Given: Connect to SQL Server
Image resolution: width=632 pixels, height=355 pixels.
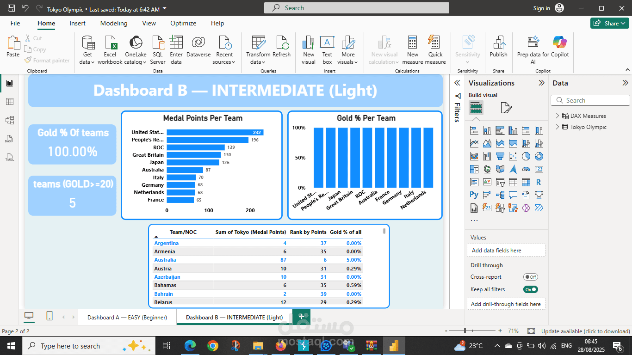Looking at the screenshot, I should 158,50.
